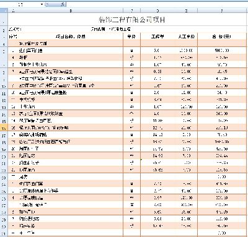This screenshot has height=237, width=248.
Task: Select row header 2
Action: pos(4,30)
